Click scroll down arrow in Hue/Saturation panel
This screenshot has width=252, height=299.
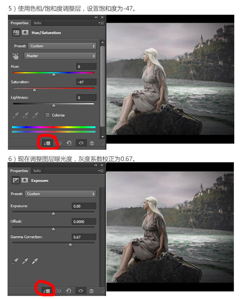(x=103, y=136)
